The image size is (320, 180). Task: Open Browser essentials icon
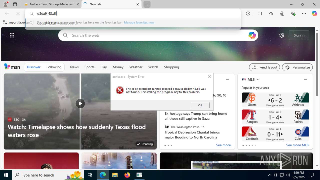pos(293,13)
